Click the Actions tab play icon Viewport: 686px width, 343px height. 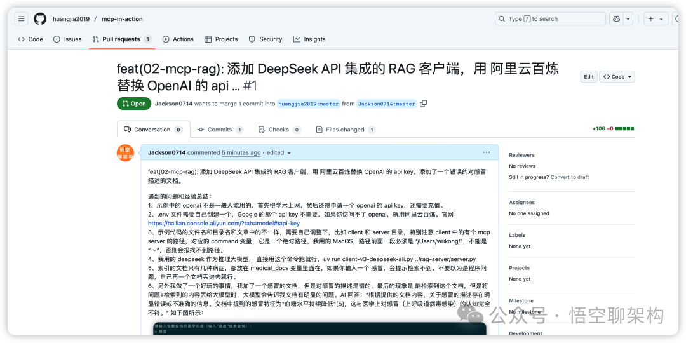click(166, 39)
